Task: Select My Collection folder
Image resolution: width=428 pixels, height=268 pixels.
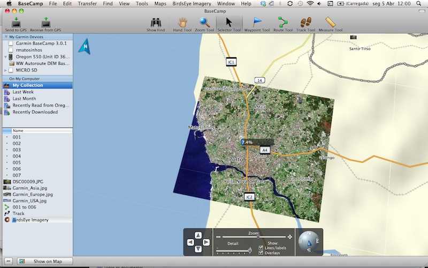Action: click(x=37, y=85)
